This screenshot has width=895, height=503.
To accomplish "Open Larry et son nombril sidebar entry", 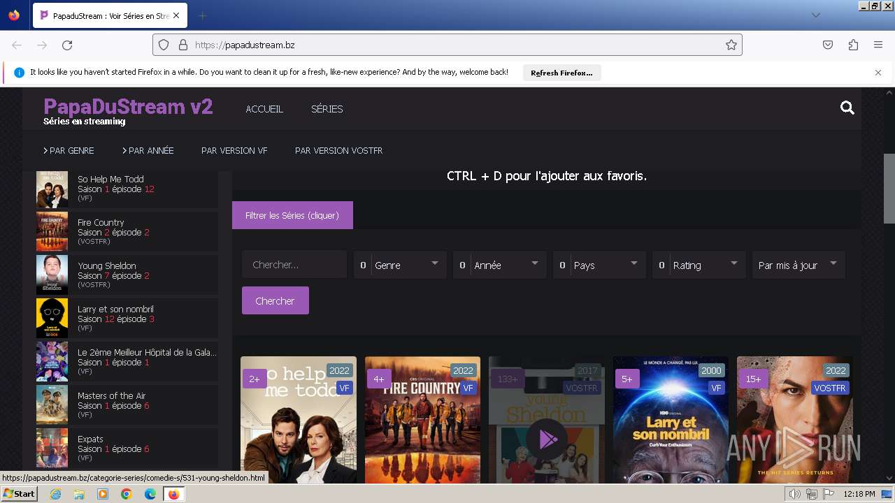I will [127, 319].
